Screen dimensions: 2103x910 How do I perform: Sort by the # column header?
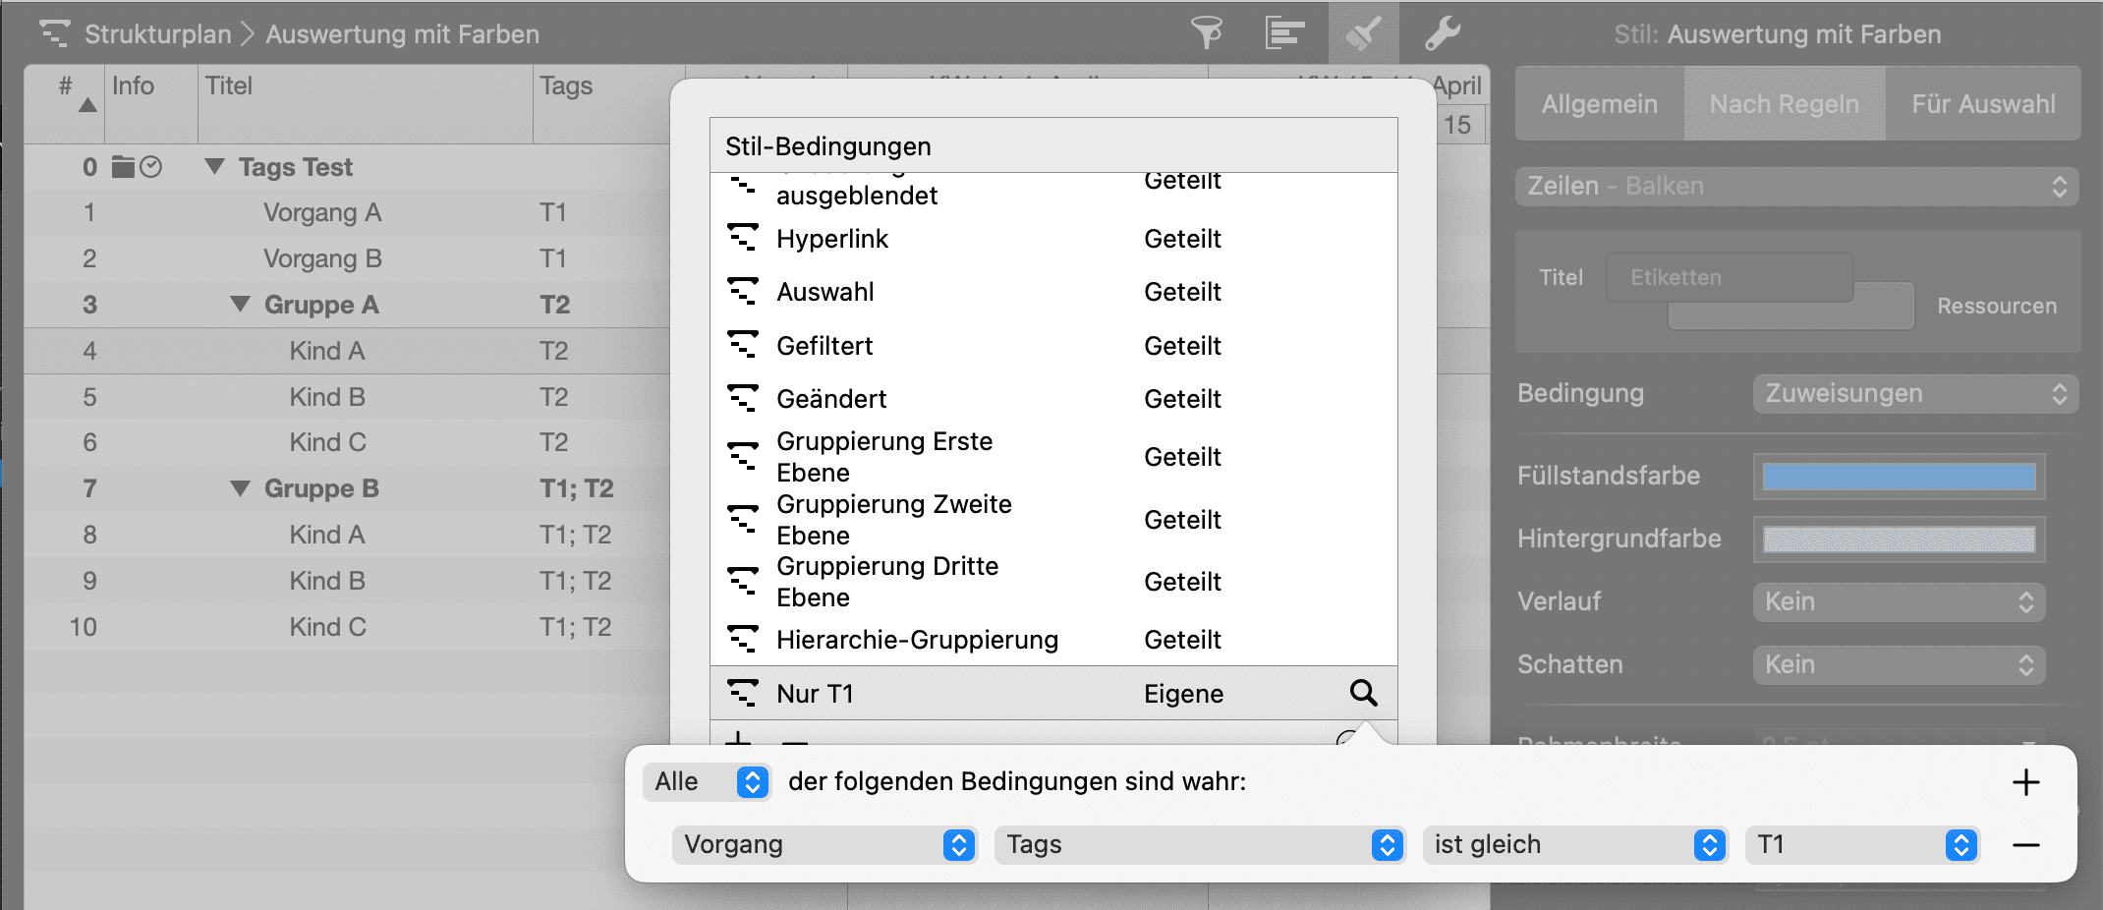65,86
